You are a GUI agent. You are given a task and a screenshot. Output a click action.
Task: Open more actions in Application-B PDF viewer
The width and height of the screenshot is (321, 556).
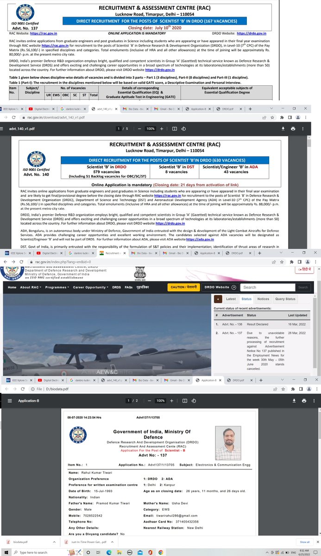314,400
